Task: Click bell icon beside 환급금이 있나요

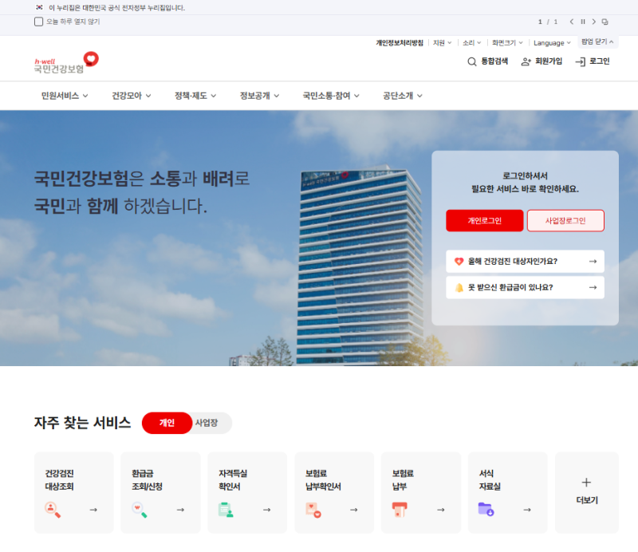Action: click(x=459, y=287)
